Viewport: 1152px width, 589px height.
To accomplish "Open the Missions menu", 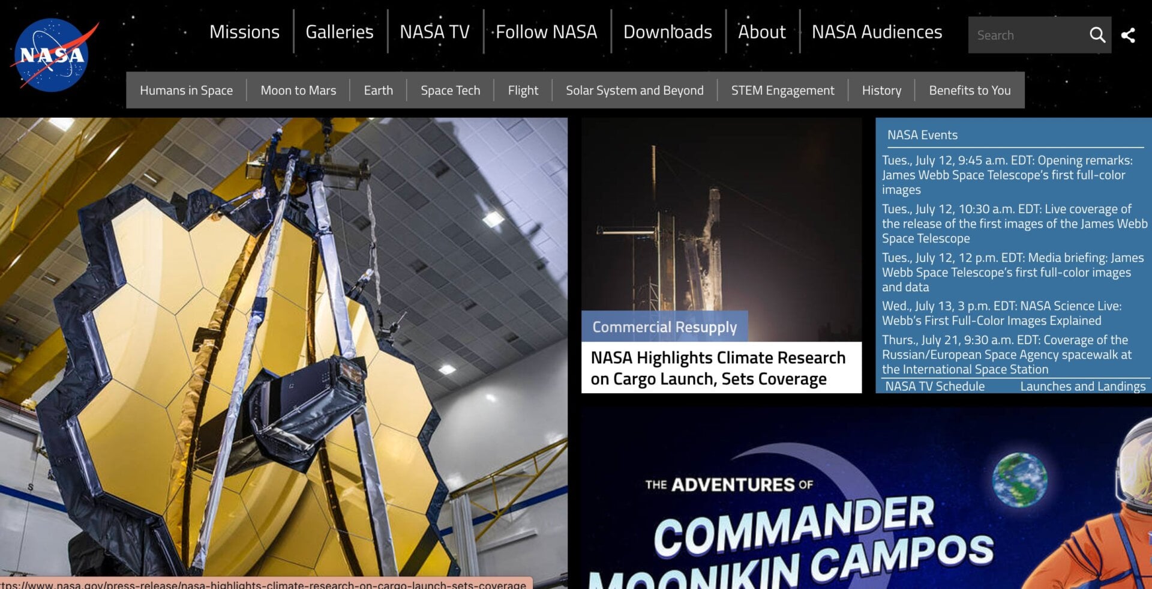I will click(244, 32).
